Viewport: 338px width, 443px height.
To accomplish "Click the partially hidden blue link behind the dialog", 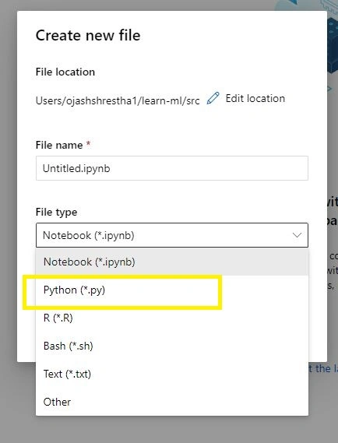I will pyautogui.click(x=323, y=368).
